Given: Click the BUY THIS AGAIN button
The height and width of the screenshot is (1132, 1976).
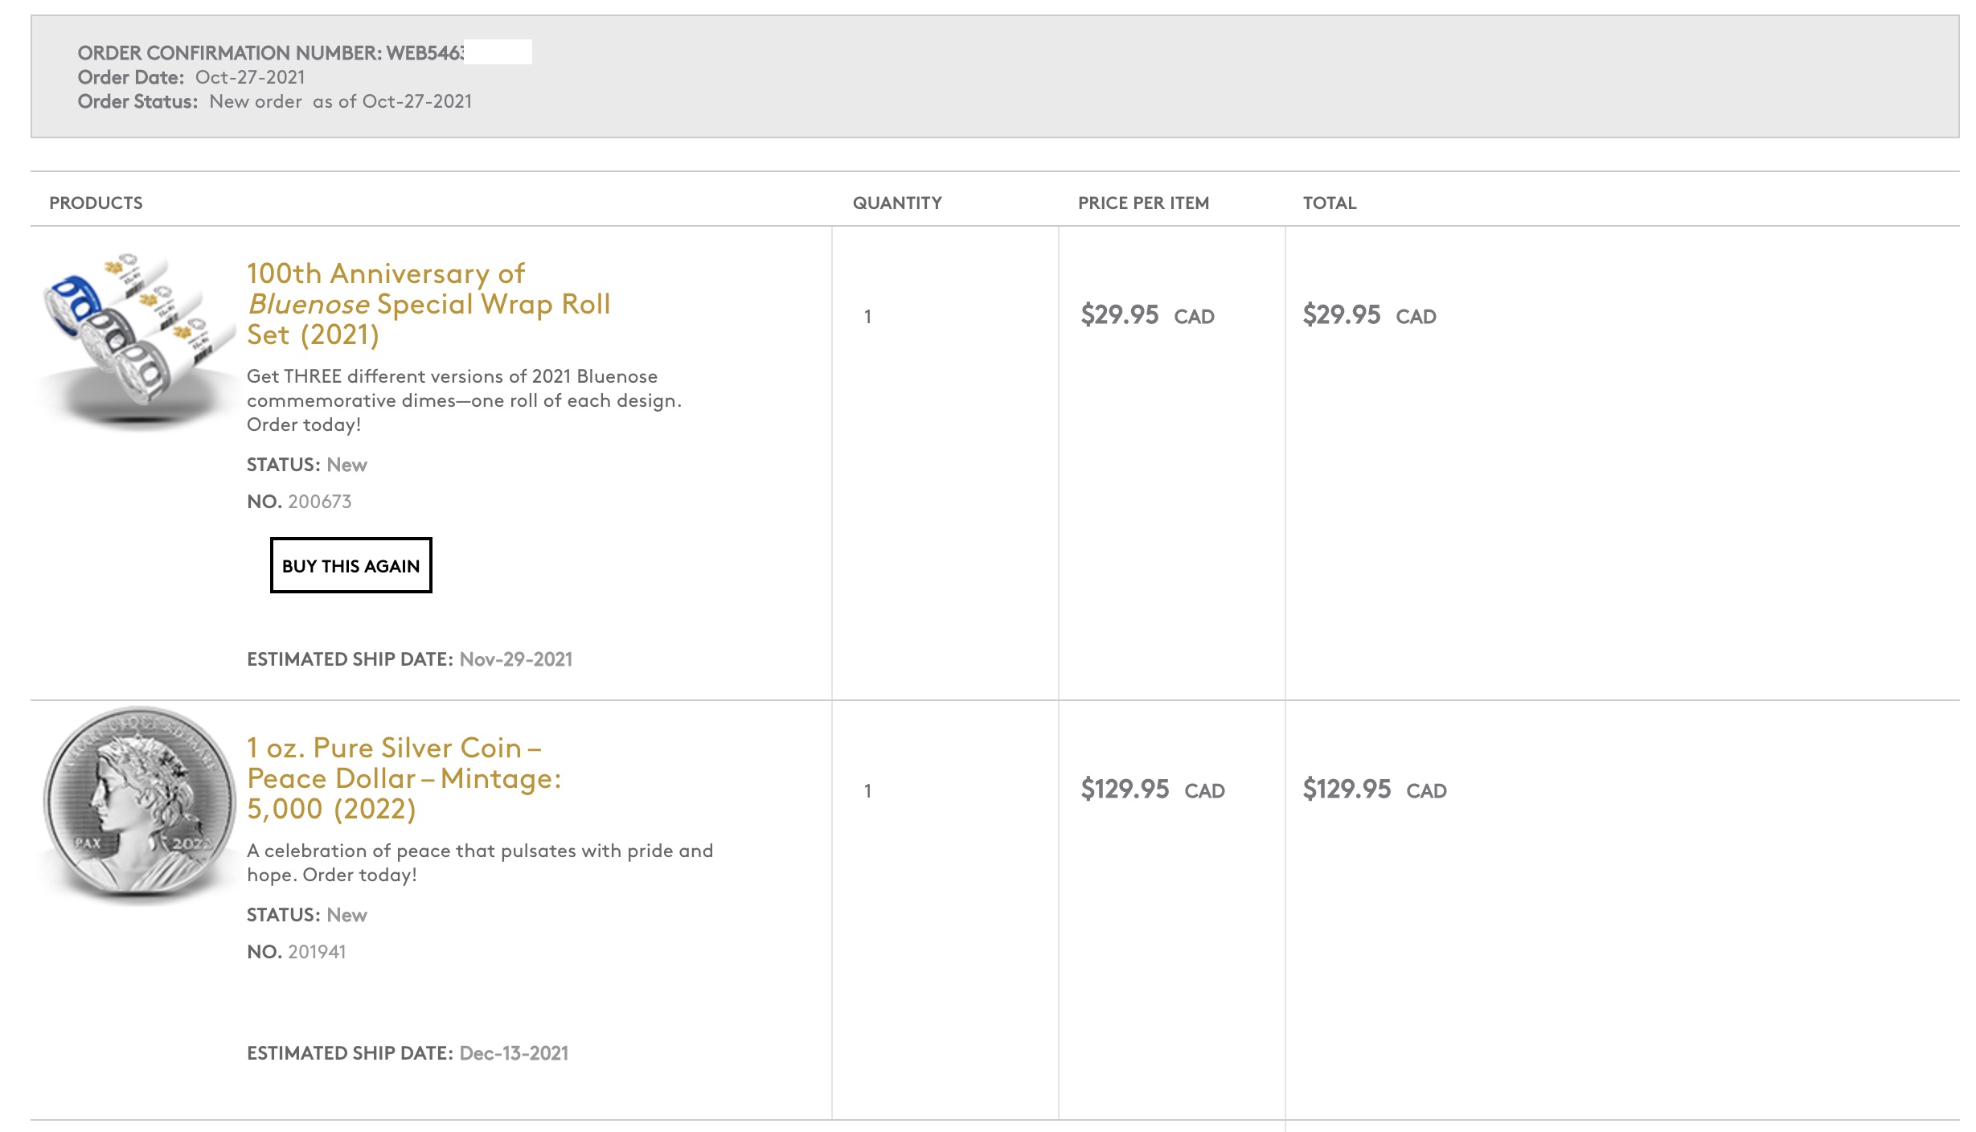Looking at the screenshot, I should click(351, 565).
